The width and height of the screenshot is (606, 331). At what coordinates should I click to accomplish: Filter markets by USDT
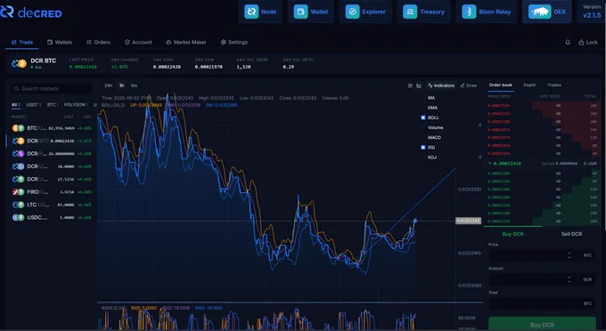click(x=34, y=104)
